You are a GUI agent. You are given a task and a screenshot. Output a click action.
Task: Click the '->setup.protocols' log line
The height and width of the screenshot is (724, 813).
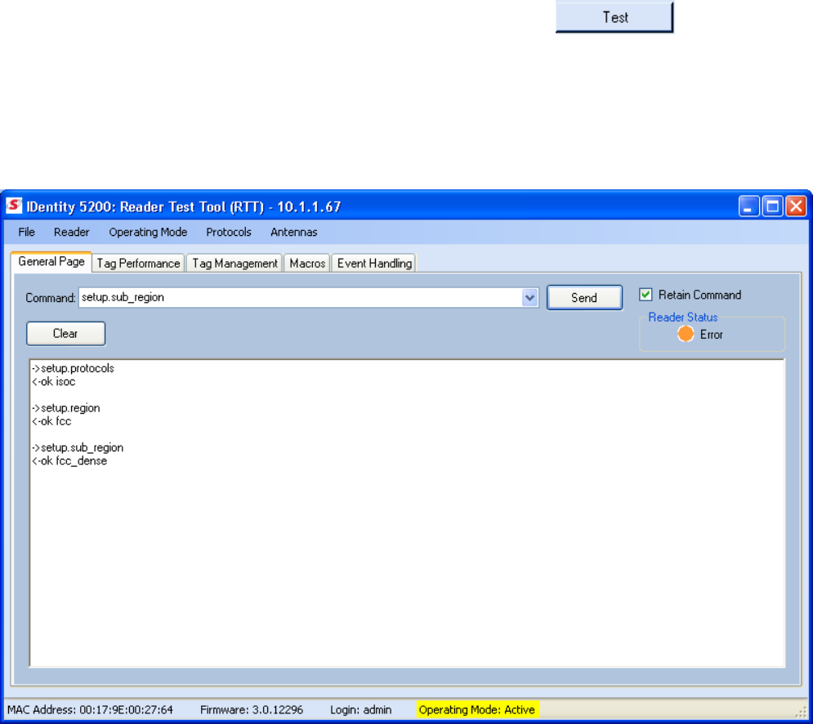tap(73, 368)
